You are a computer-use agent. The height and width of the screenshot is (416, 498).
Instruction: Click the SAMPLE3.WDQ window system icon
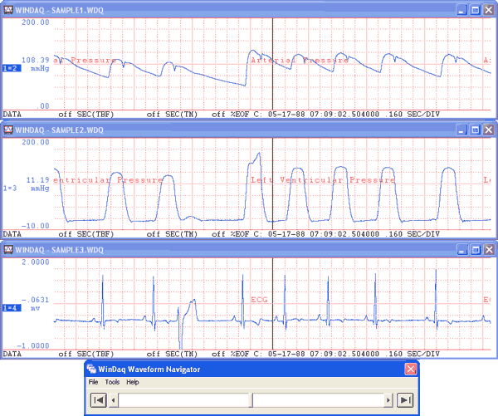tap(8, 249)
